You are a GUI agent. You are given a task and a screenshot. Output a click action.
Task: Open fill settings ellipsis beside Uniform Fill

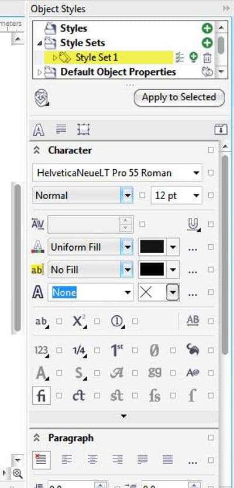pyautogui.click(x=192, y=248)
